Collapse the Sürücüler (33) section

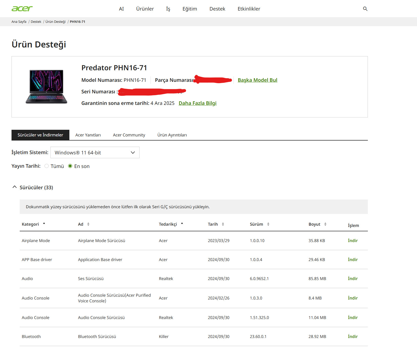[x=15, y=187]
